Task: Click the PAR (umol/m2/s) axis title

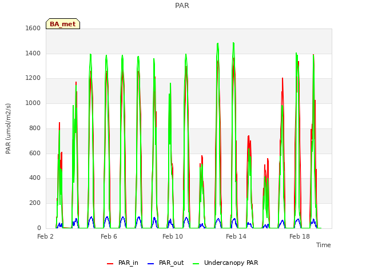Action: (8, 128)
